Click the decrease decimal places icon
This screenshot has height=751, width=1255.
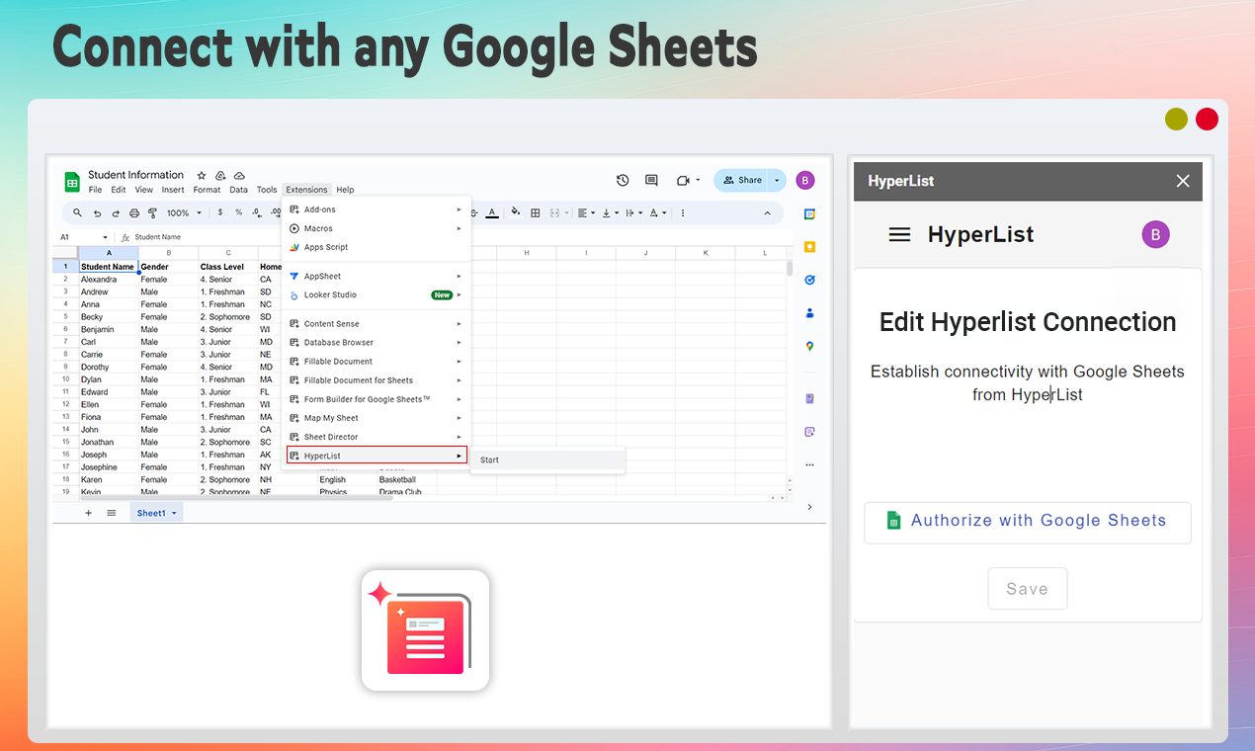257,212
